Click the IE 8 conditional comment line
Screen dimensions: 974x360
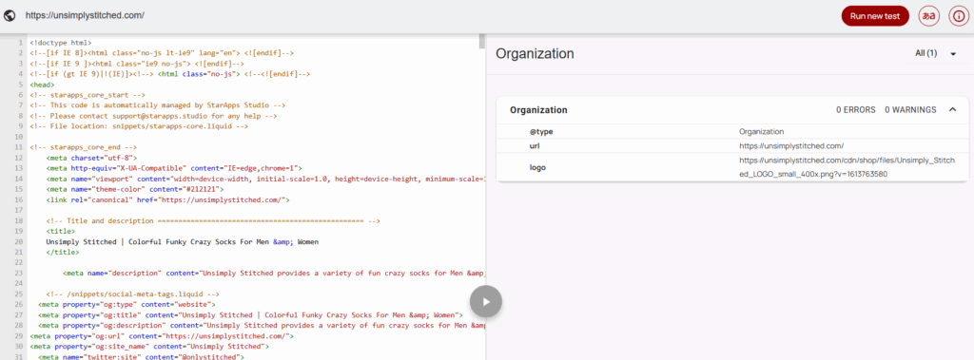tap(162, 53)
